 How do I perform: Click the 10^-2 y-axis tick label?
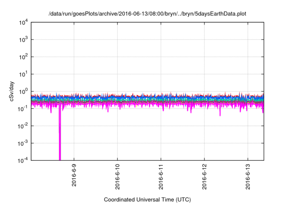click(x=23, y=126)
